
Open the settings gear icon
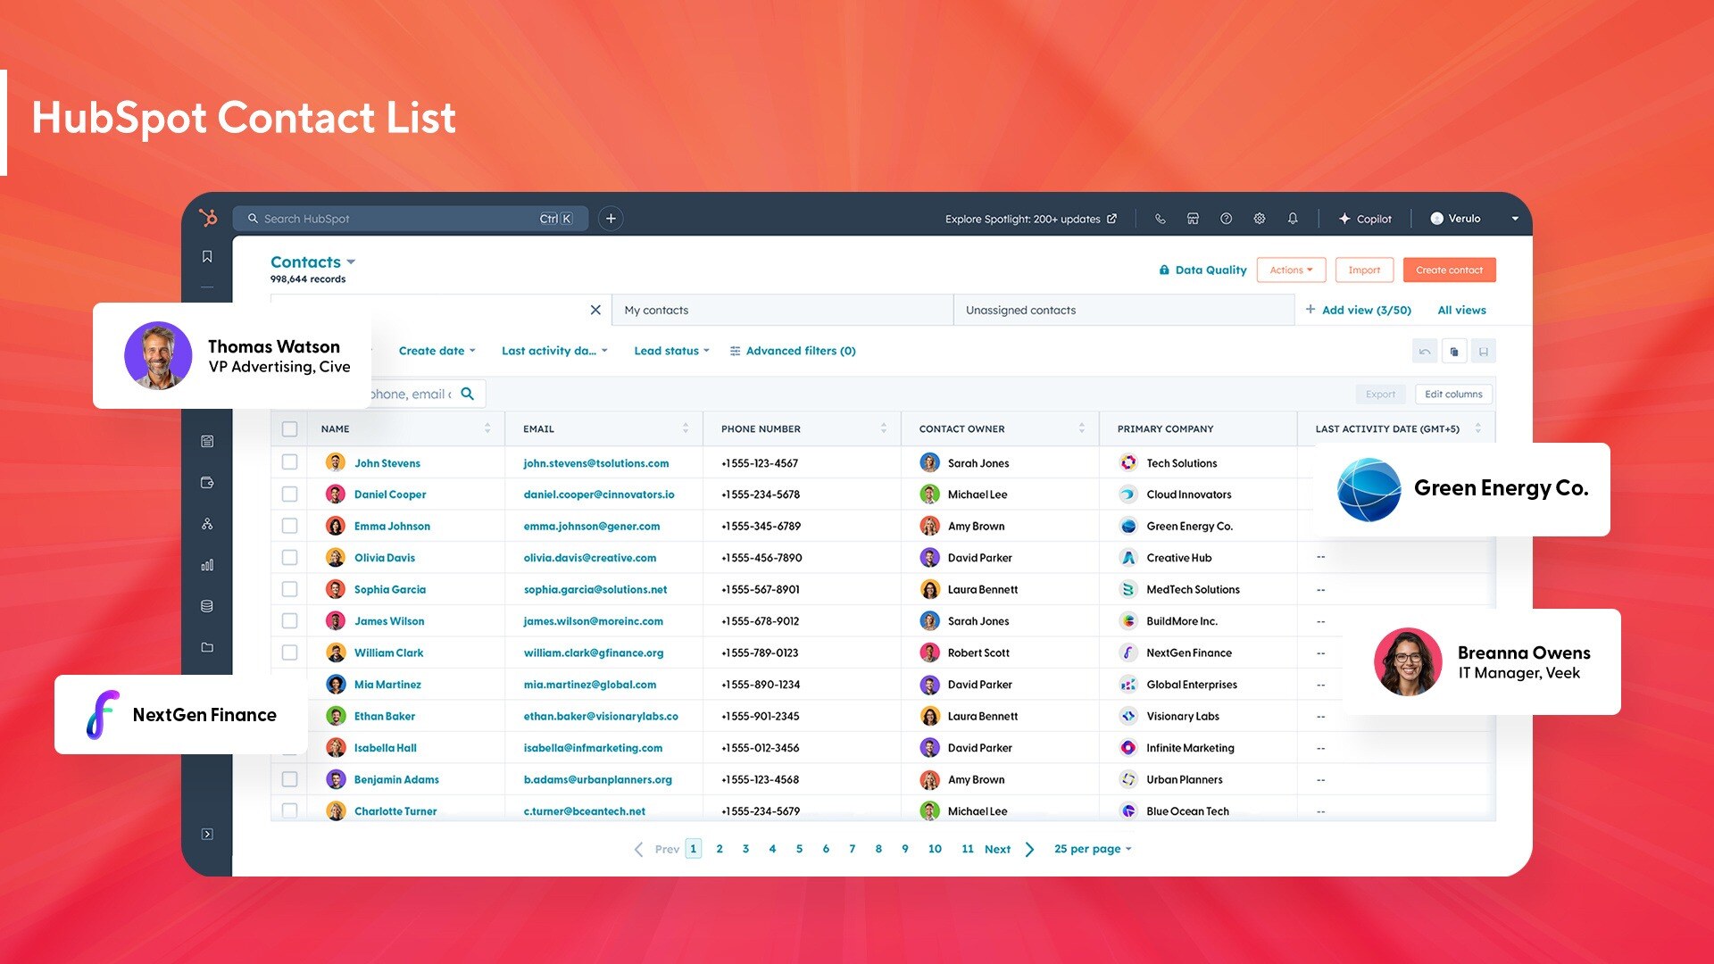tap(1260, 219)
